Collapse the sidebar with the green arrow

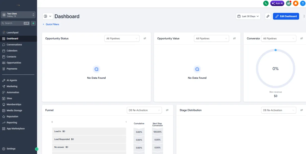pyautogui.click(x=37, y=149)
